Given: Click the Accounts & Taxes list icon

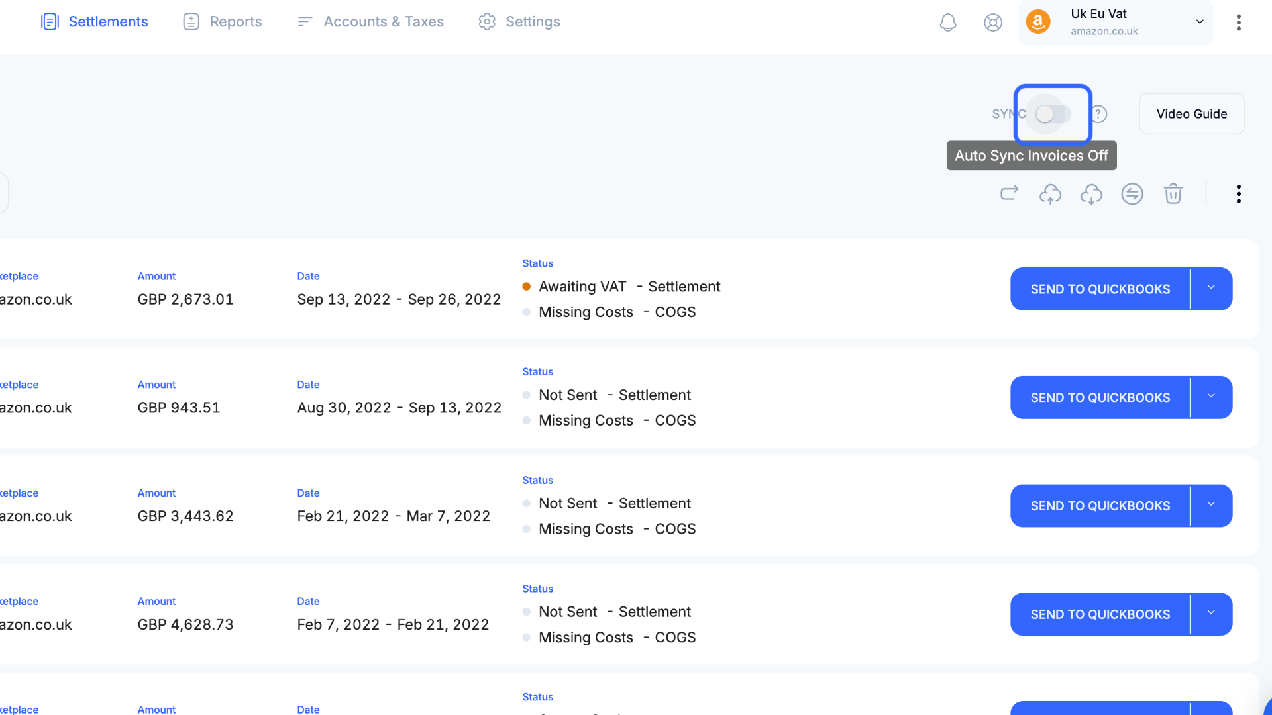Looking at the screenshot, I should tap(305, 22).
